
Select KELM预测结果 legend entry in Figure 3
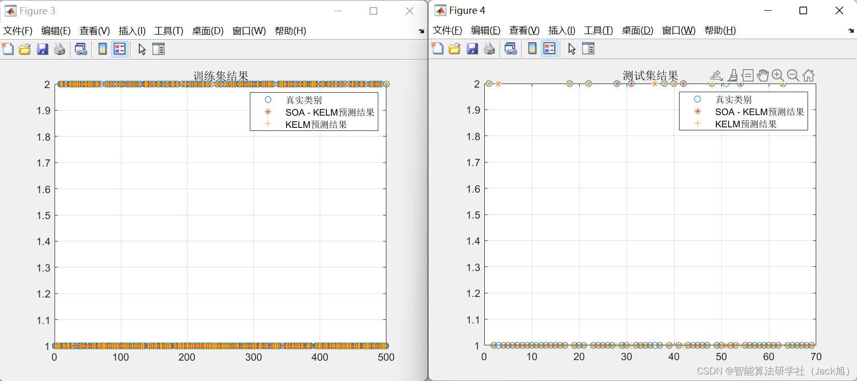tap(316, 124)
